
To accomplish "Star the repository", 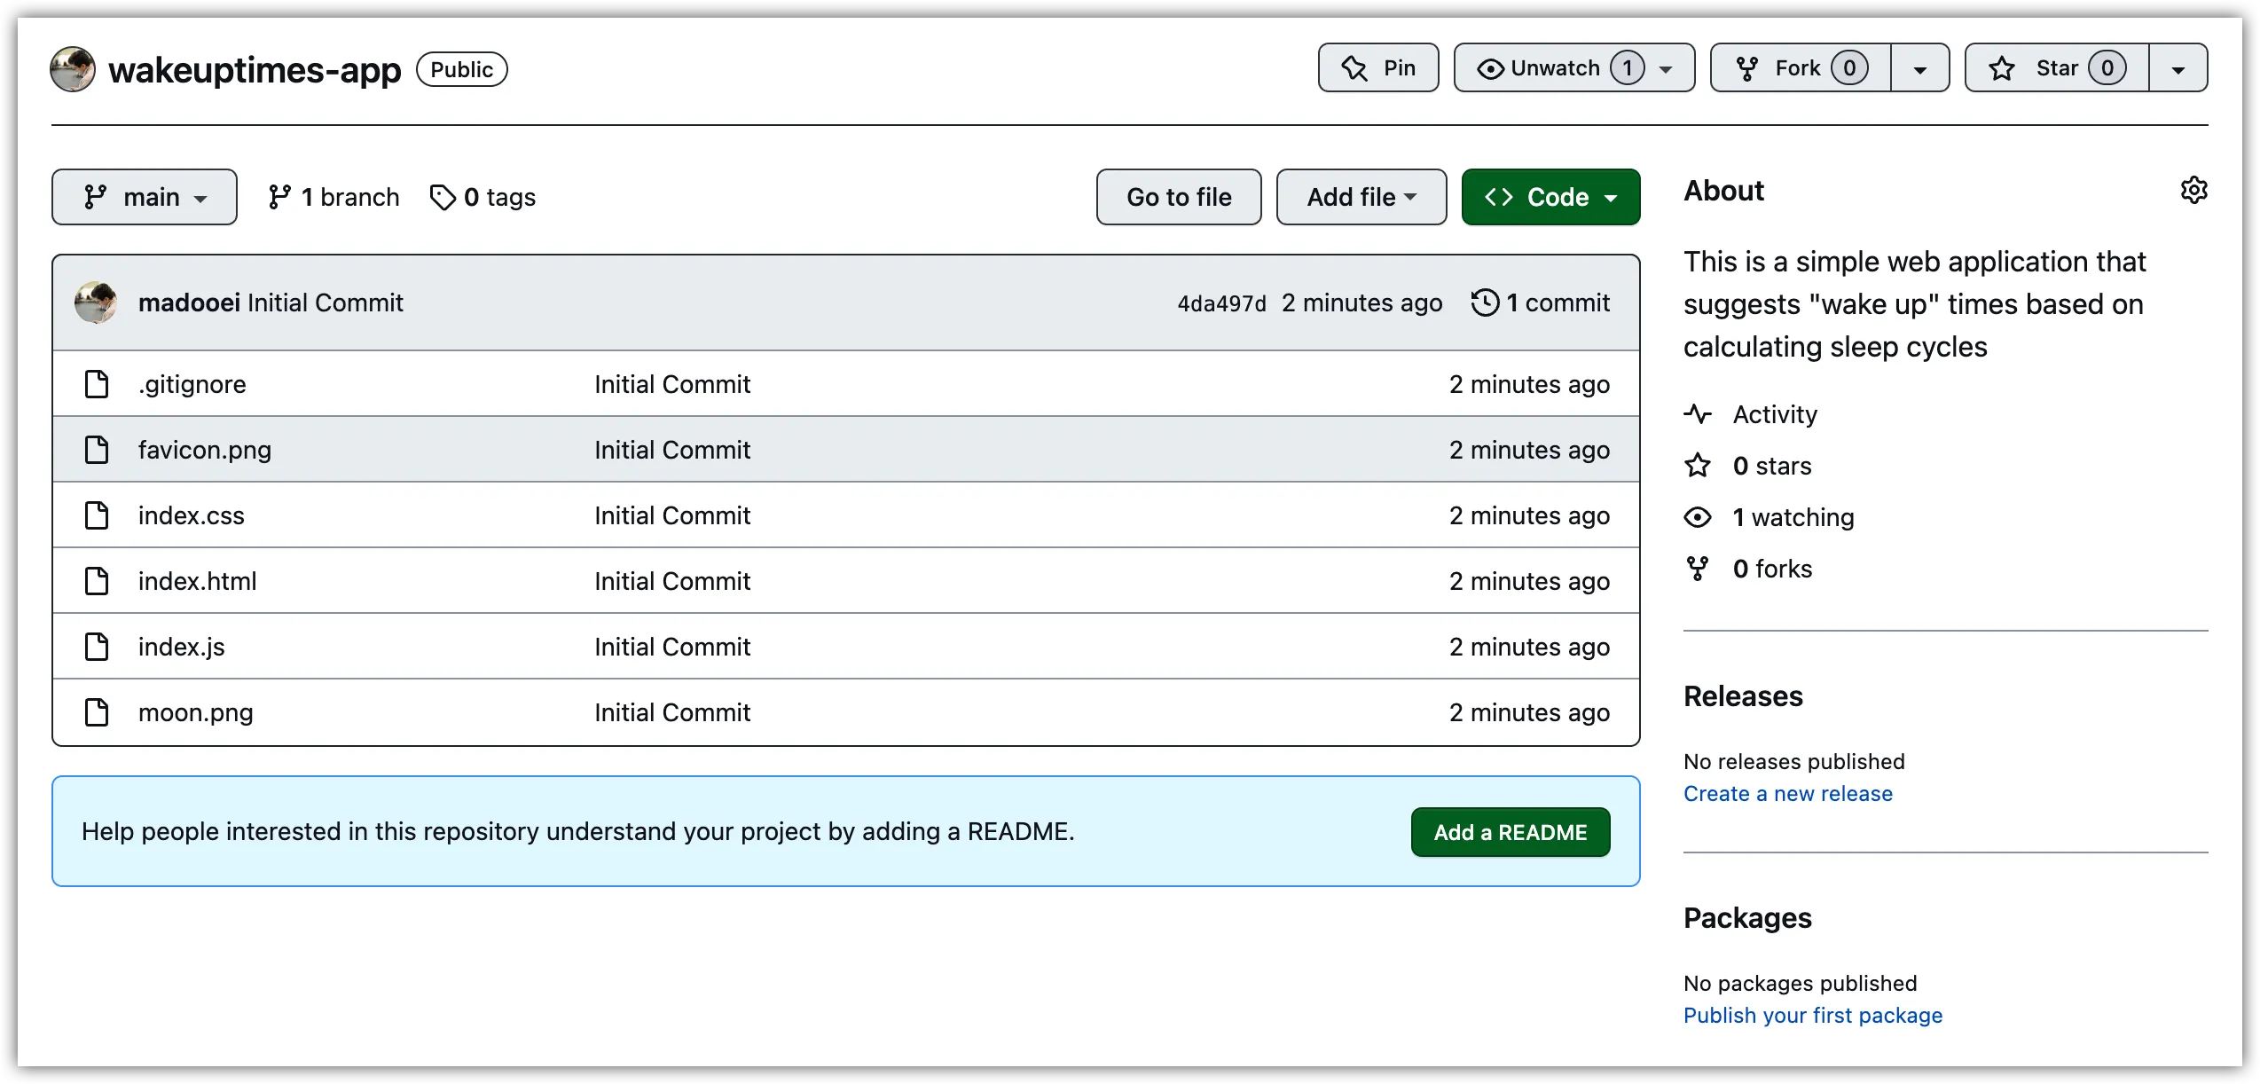I will (x=2057, y=67).
